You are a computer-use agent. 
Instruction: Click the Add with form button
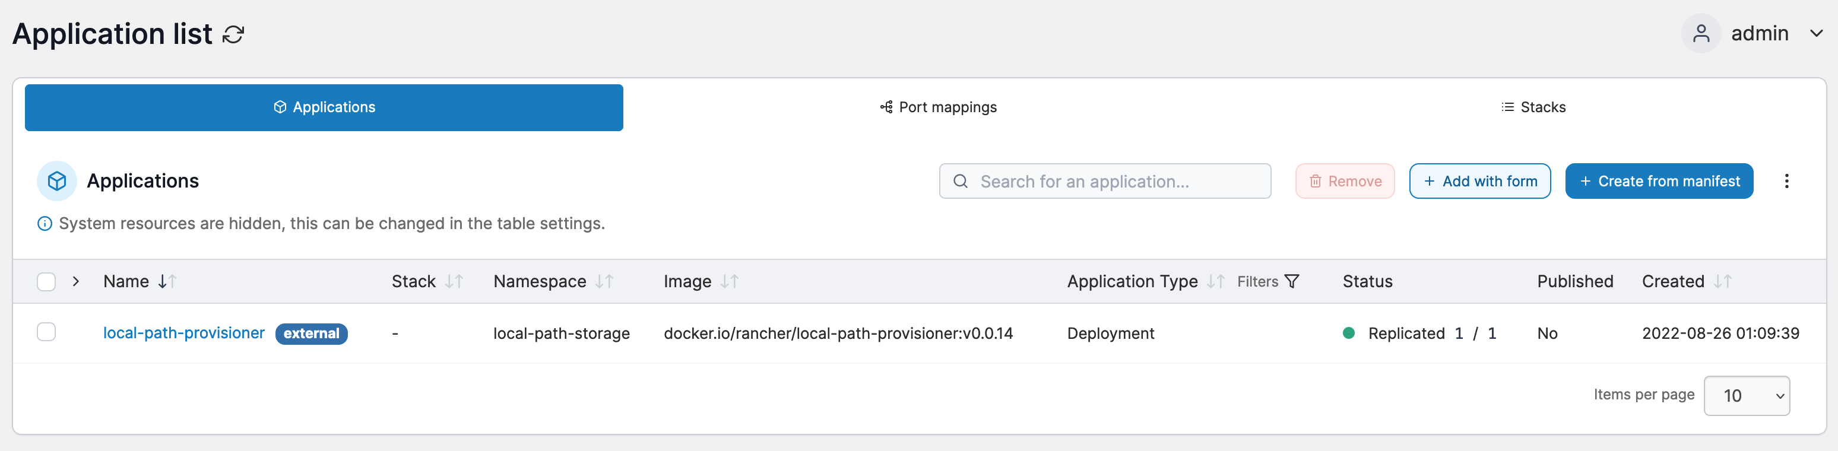[1479, 181]
